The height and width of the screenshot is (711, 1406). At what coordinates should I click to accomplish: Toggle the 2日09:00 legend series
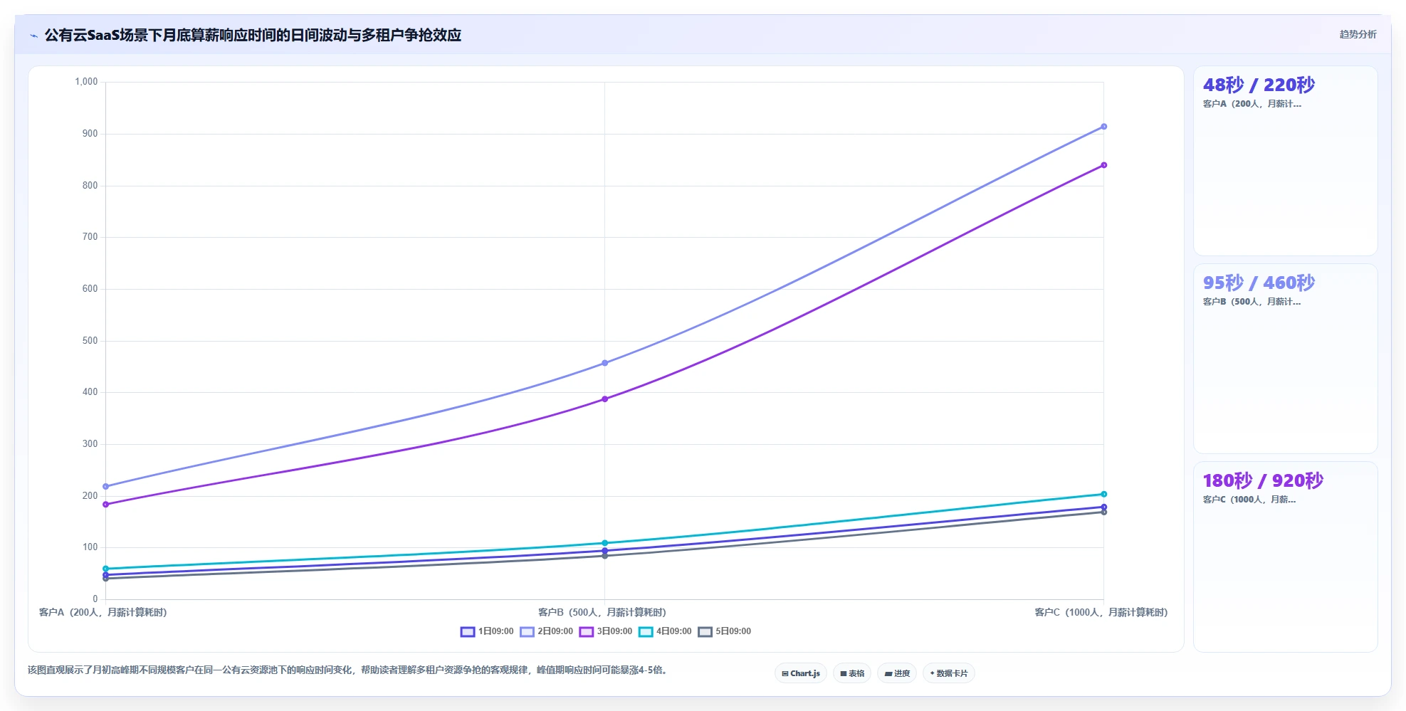click(x=546, y=631)
